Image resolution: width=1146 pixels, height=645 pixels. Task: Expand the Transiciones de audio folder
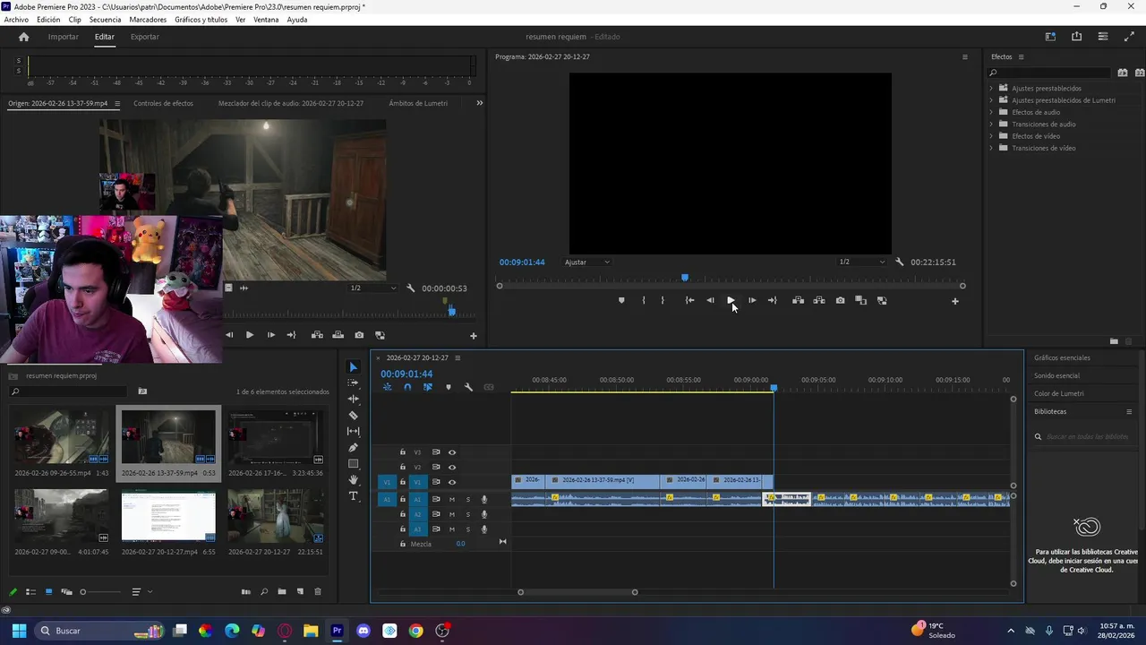[x=991, y=125]
